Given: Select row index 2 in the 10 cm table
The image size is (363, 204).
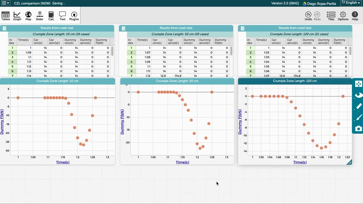Looking at the screenshot, I should pos(12,53).
